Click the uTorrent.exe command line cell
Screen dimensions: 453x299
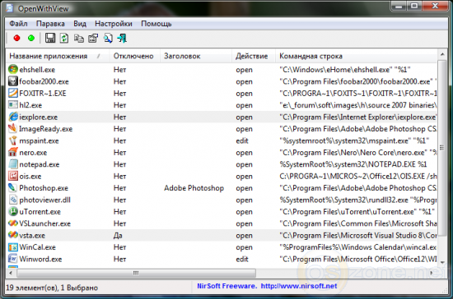(357, 211)
